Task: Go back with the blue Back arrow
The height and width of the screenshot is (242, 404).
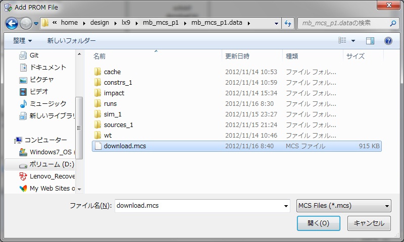Action: [x=12, y=23]
